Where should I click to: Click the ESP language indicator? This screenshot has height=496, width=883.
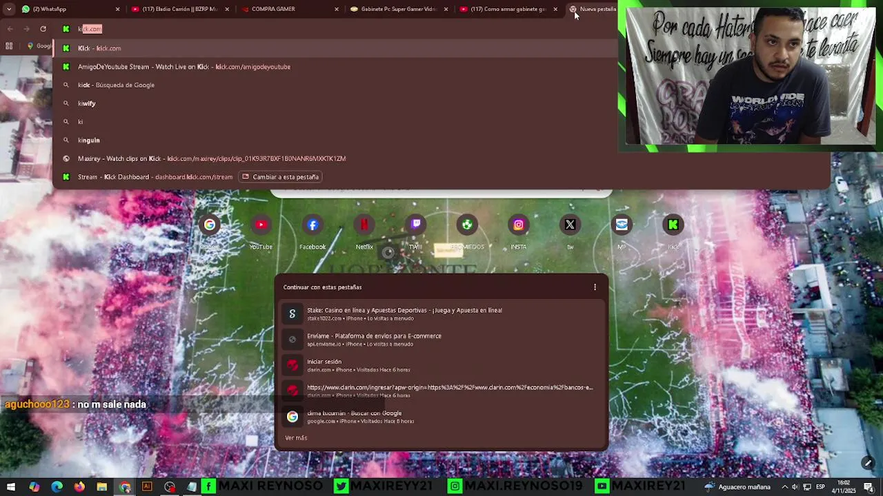[x=820, y=487]
